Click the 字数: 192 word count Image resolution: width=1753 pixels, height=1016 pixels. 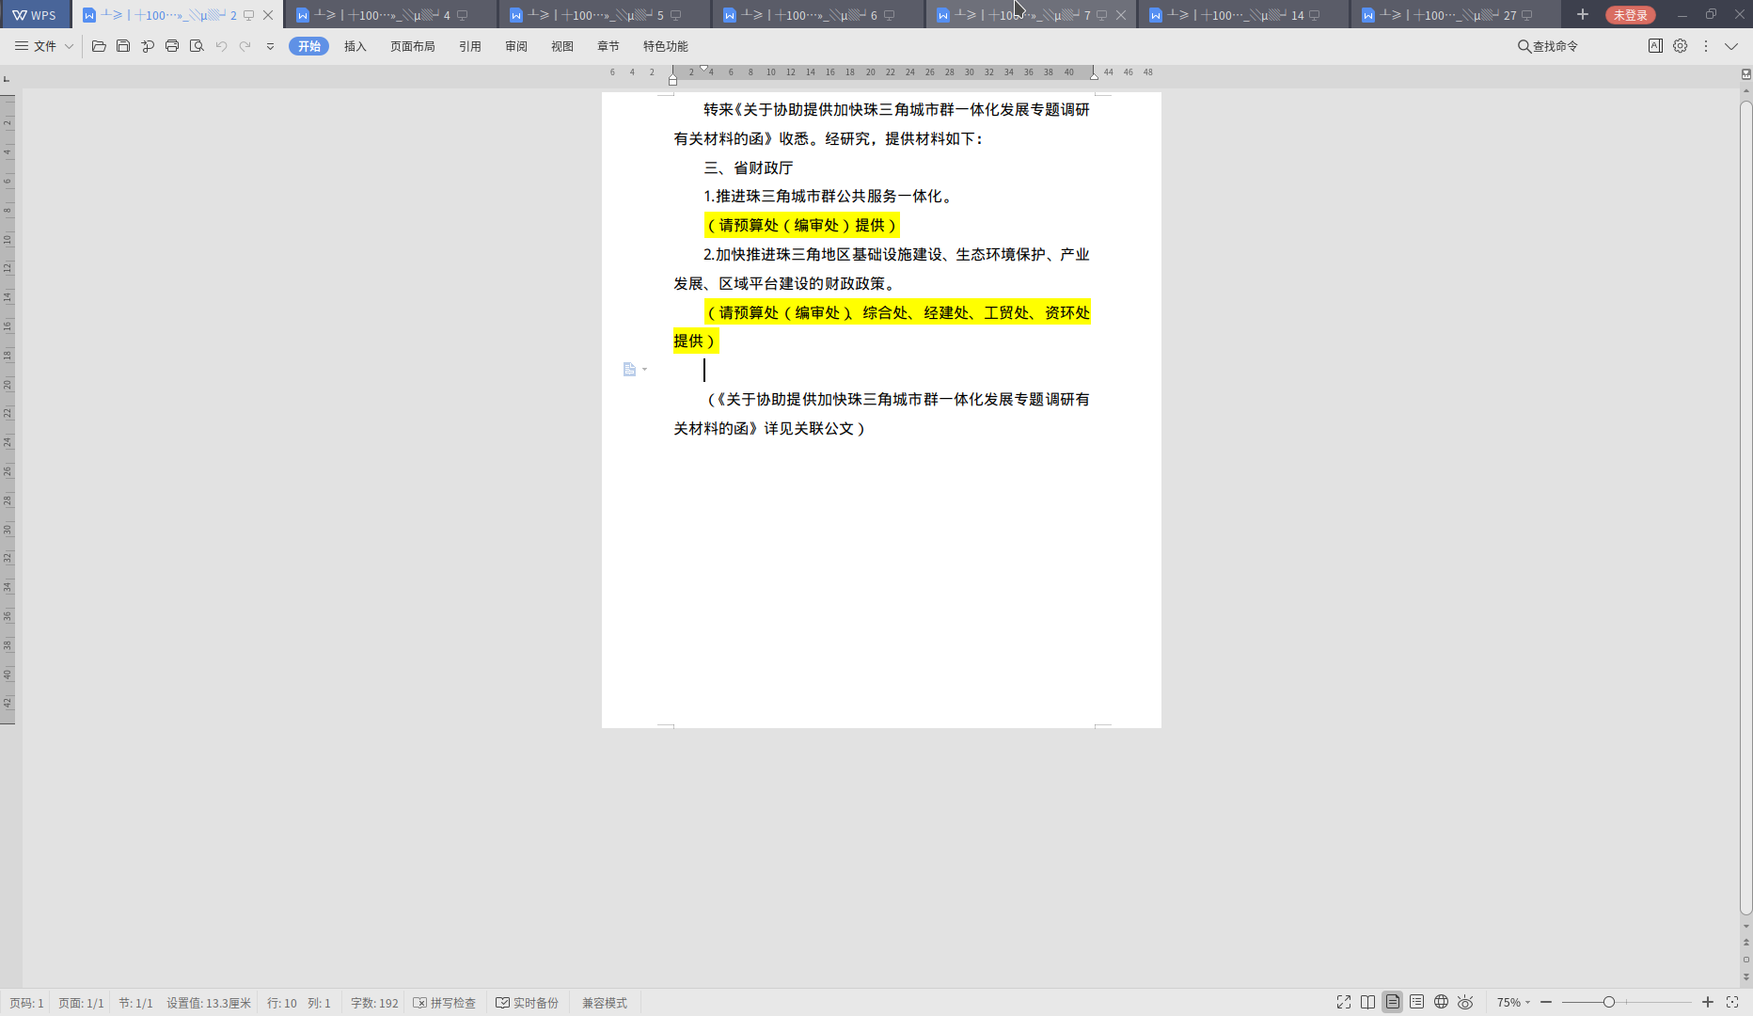[374, 1003]
